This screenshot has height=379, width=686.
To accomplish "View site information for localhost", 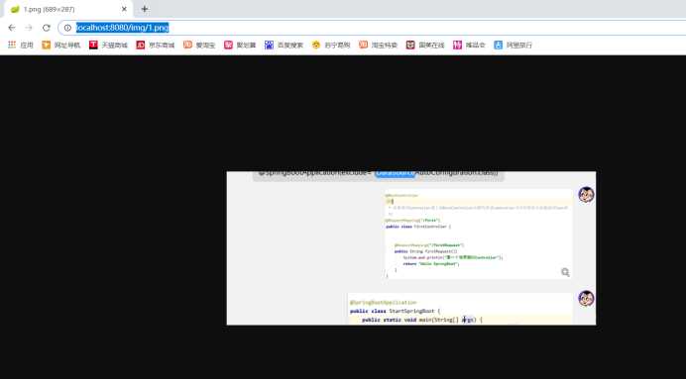I will [67, 28].
